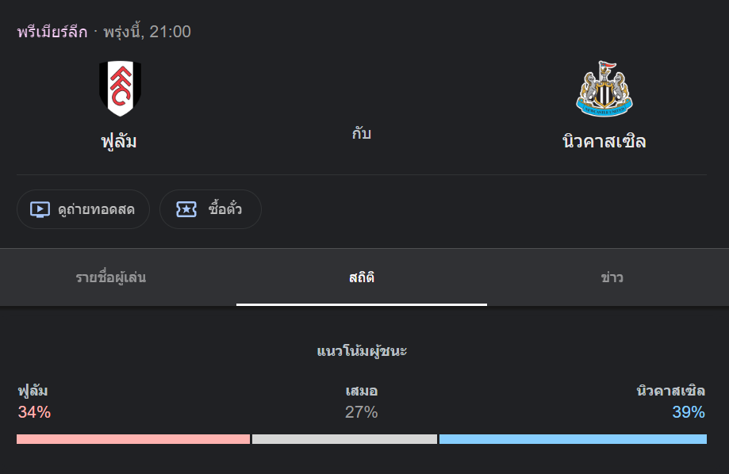Click the พรีเมียร์ลีก league link
The height and width of the screenshot is (474, 729).
click(52, 32)
